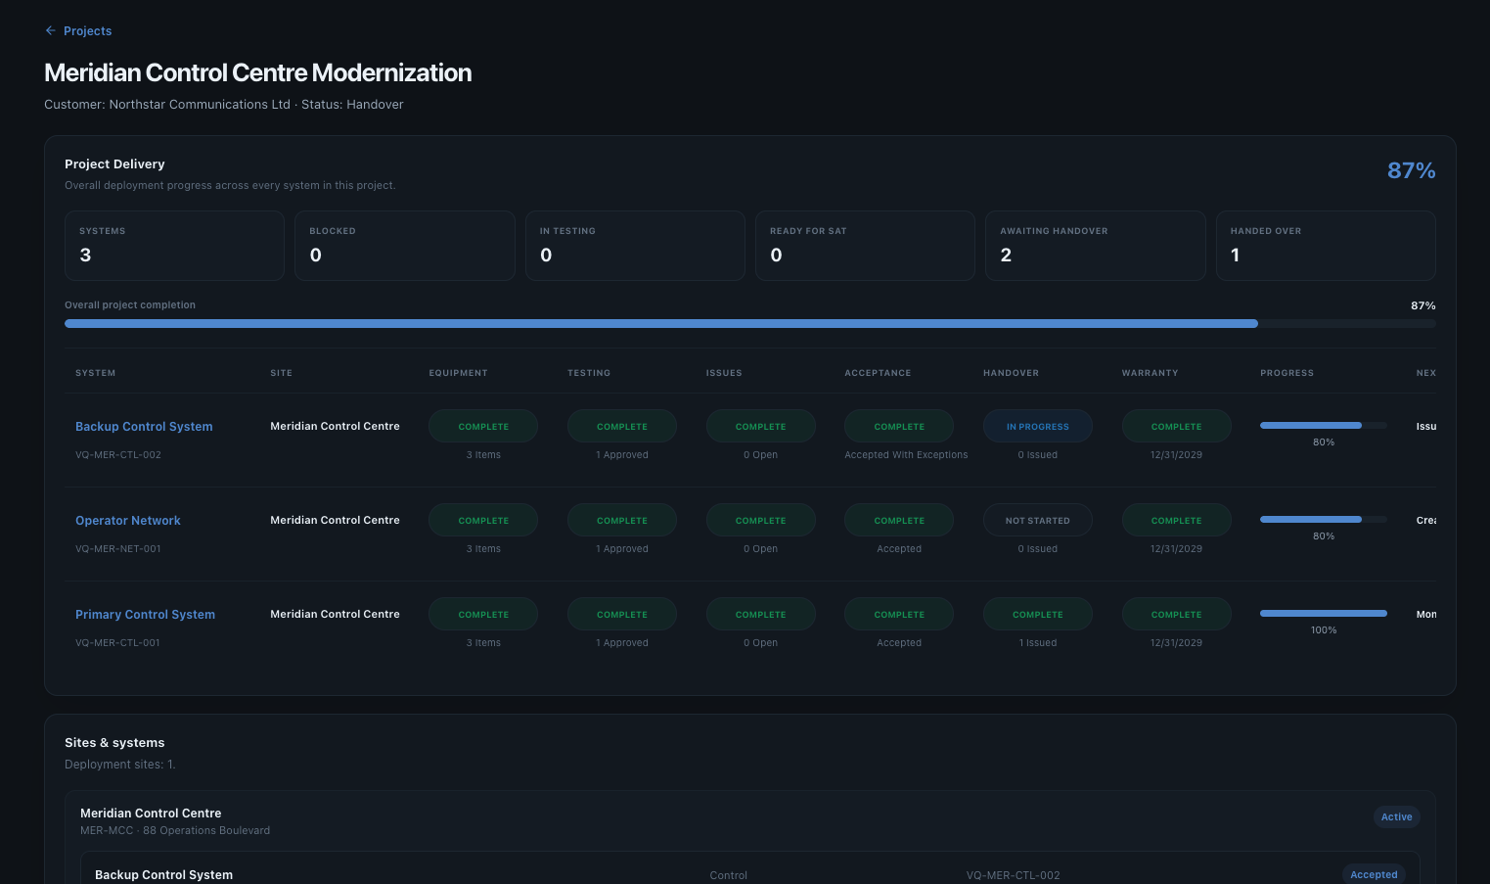The image size is (1490, 884).
Task: Click Primary Control System issues Complete badge
Action: click(761, 614)
